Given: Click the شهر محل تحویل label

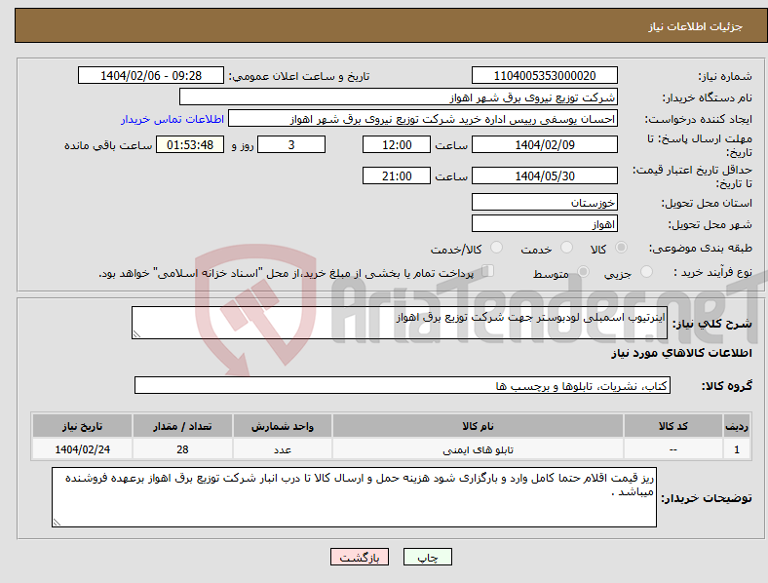Looking at the screenshot, I should 710,225.
